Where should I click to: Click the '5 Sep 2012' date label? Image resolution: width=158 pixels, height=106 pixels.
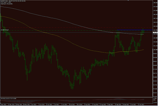[110, 104]
